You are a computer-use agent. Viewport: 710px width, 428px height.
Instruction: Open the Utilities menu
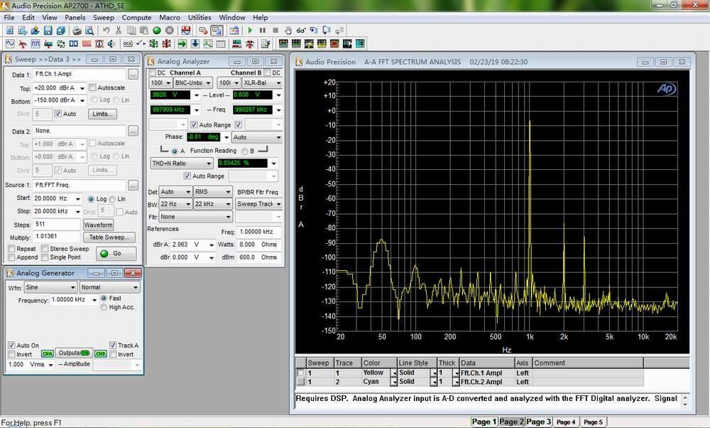click(200, 17)
